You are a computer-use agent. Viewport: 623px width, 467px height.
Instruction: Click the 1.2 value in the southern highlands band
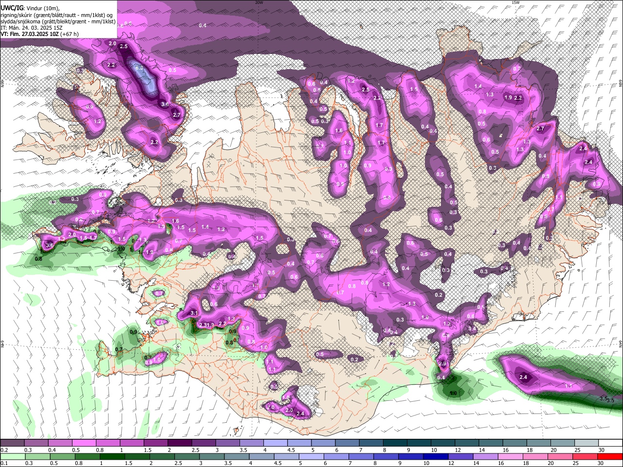click(x=386, y=284)
